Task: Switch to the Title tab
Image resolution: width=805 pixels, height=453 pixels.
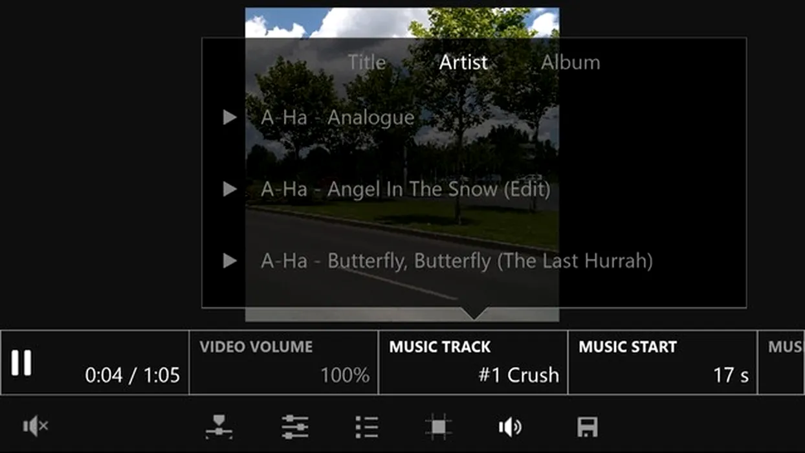Action: click(367, 62)
